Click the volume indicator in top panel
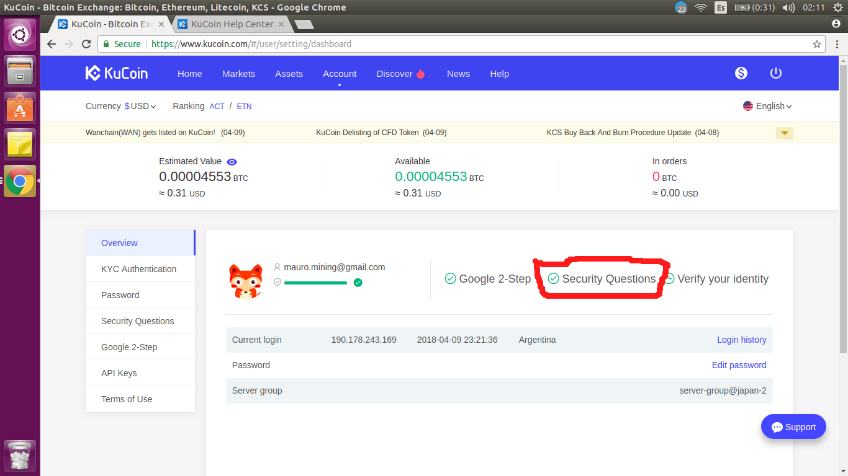848x476 pixels. pos(789,7)
